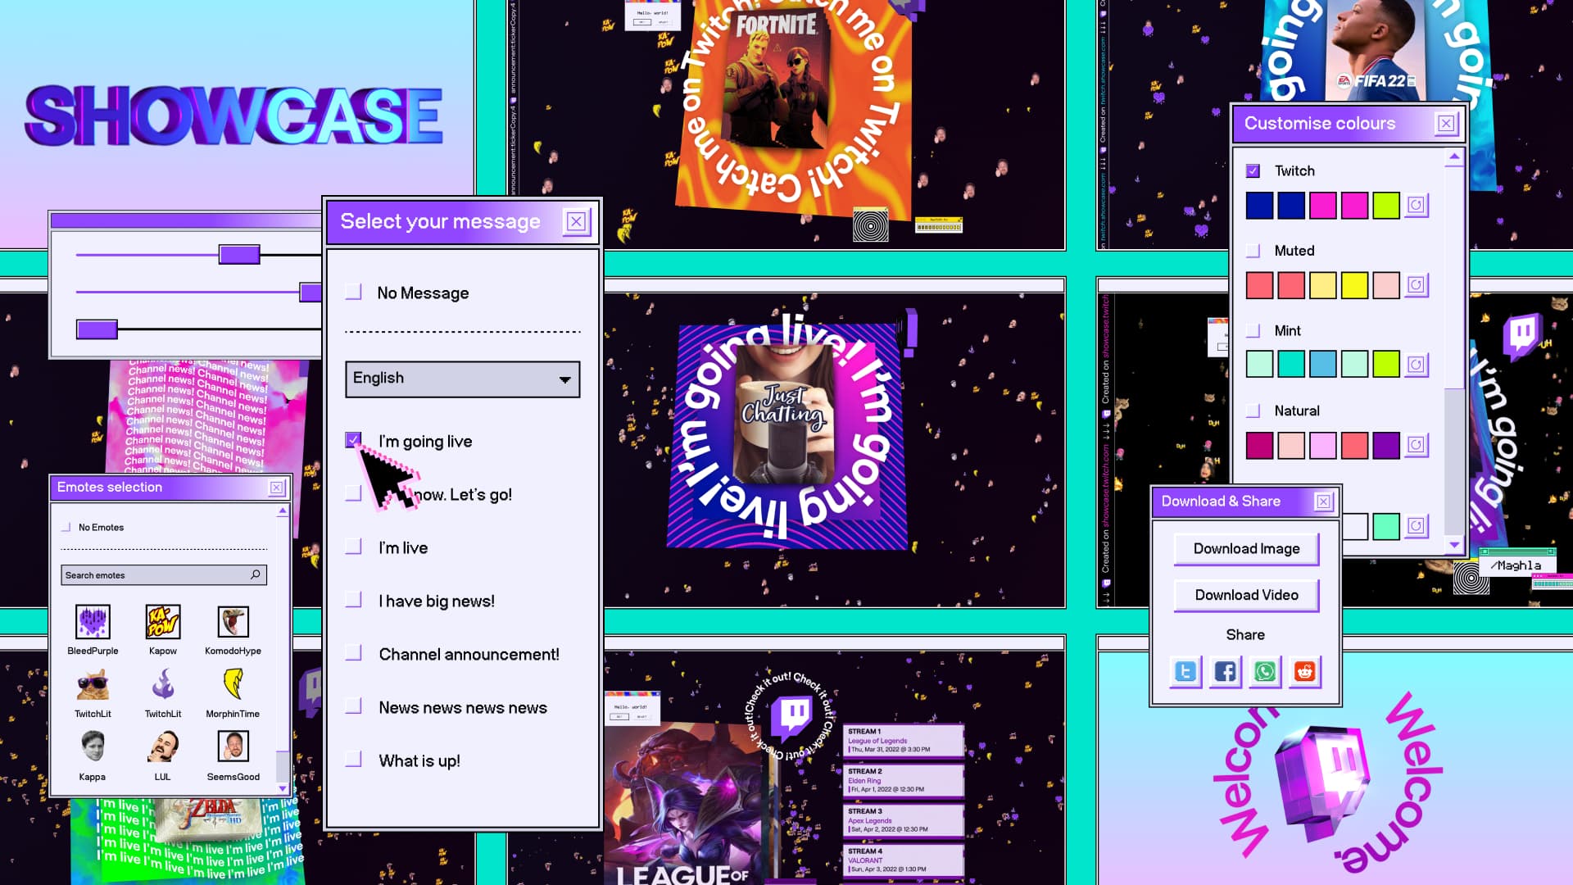Share to Facebook

[1226, 672]
